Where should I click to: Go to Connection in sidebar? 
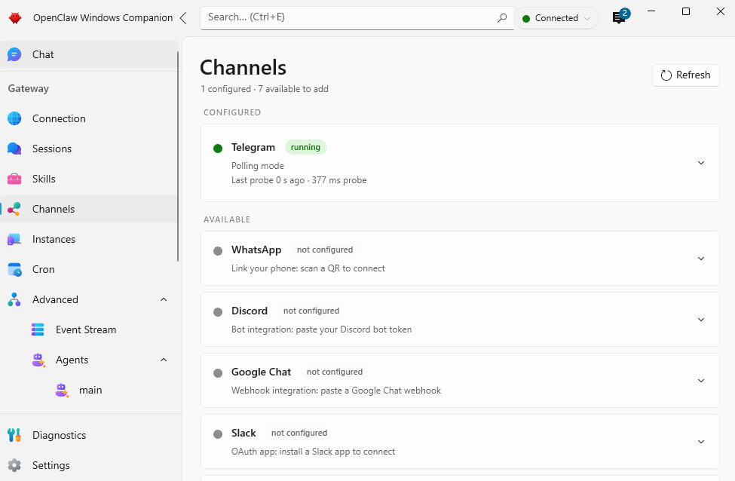(x=89, y=118)
